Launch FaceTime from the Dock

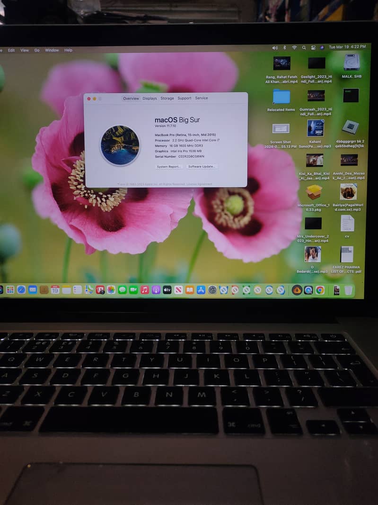coord(133,290)
